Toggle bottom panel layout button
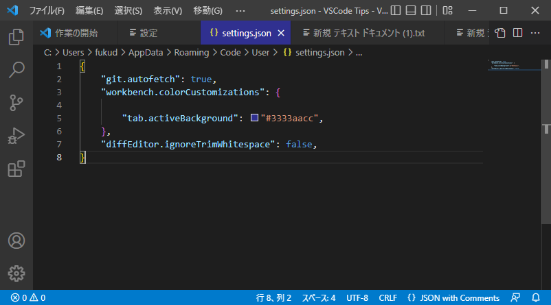Viewport: 551px width, 305px height. click(411, 10)
